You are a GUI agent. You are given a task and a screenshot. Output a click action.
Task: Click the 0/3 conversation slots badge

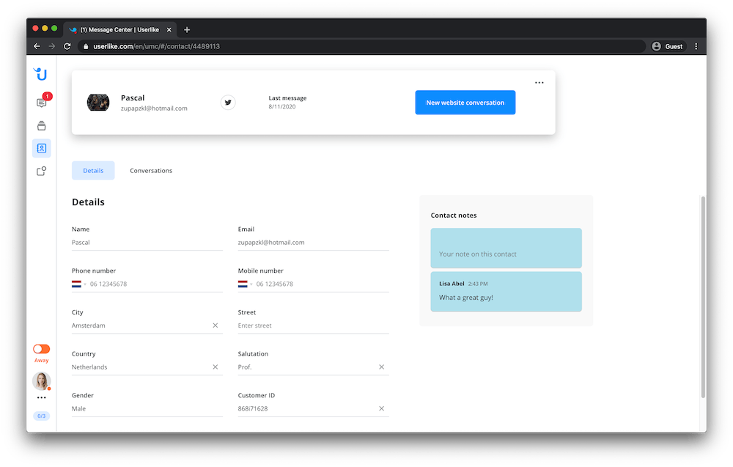(x=42, y=416)
